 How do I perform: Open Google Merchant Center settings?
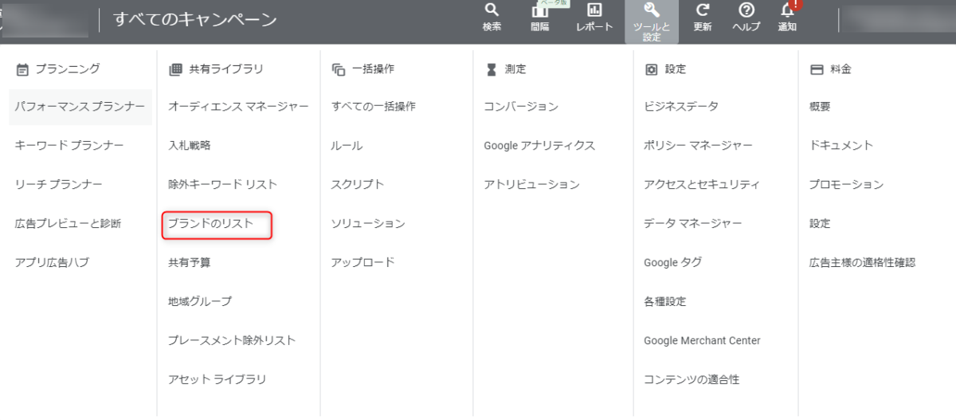pyautogui.click(x=702, y=341)
